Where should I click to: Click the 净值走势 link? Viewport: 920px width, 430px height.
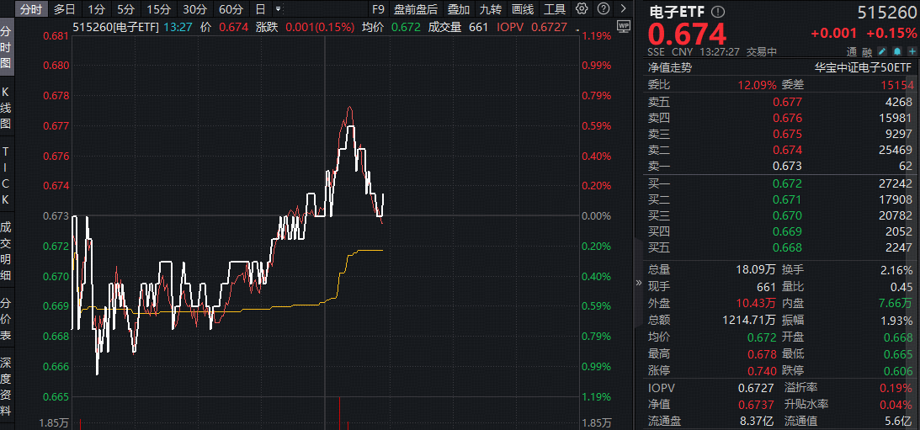[x=670, y=67]
